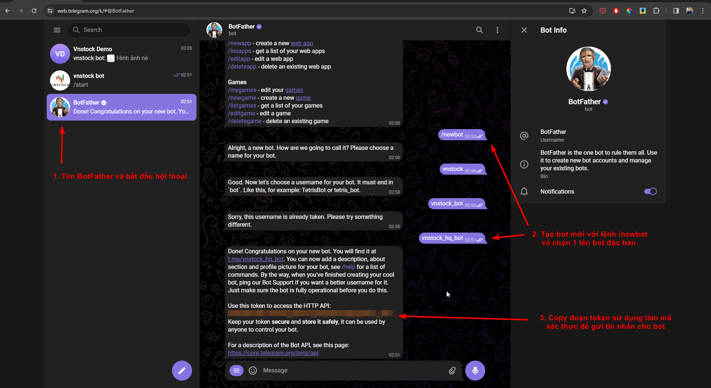The height and width of the screenshot is (388, 711).
Task: Toggle Notifications for BotFather
Action: (650, 191)
